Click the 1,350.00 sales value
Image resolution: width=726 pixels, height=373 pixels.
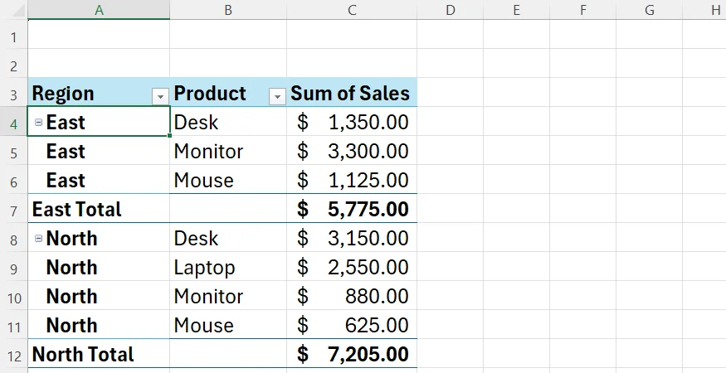[352, 122]
